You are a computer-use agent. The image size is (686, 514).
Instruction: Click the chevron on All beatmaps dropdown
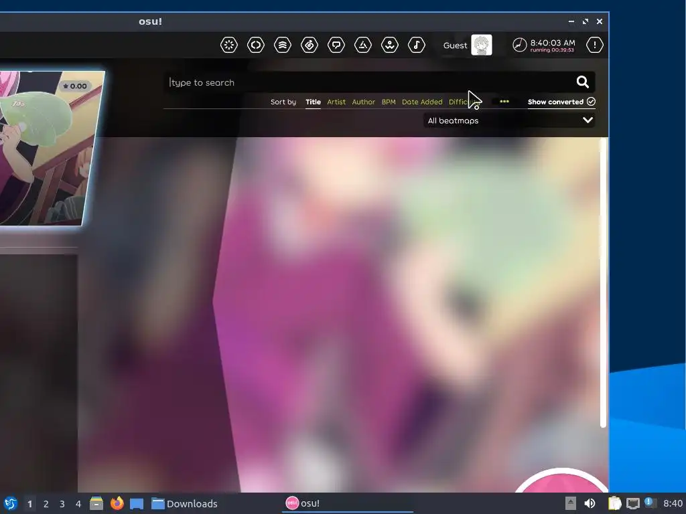pyautogui.click(x=588, y=120)
